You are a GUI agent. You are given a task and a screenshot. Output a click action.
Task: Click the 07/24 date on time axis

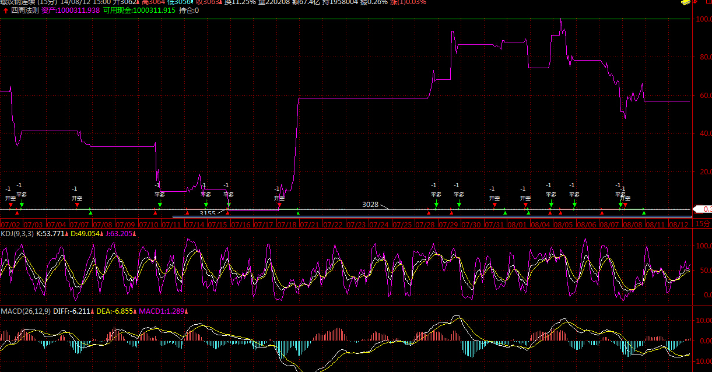[x=378, y=224]
